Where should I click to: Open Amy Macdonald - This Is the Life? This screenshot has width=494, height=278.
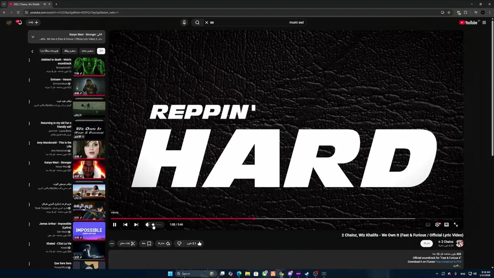click(x=89, y=149)
